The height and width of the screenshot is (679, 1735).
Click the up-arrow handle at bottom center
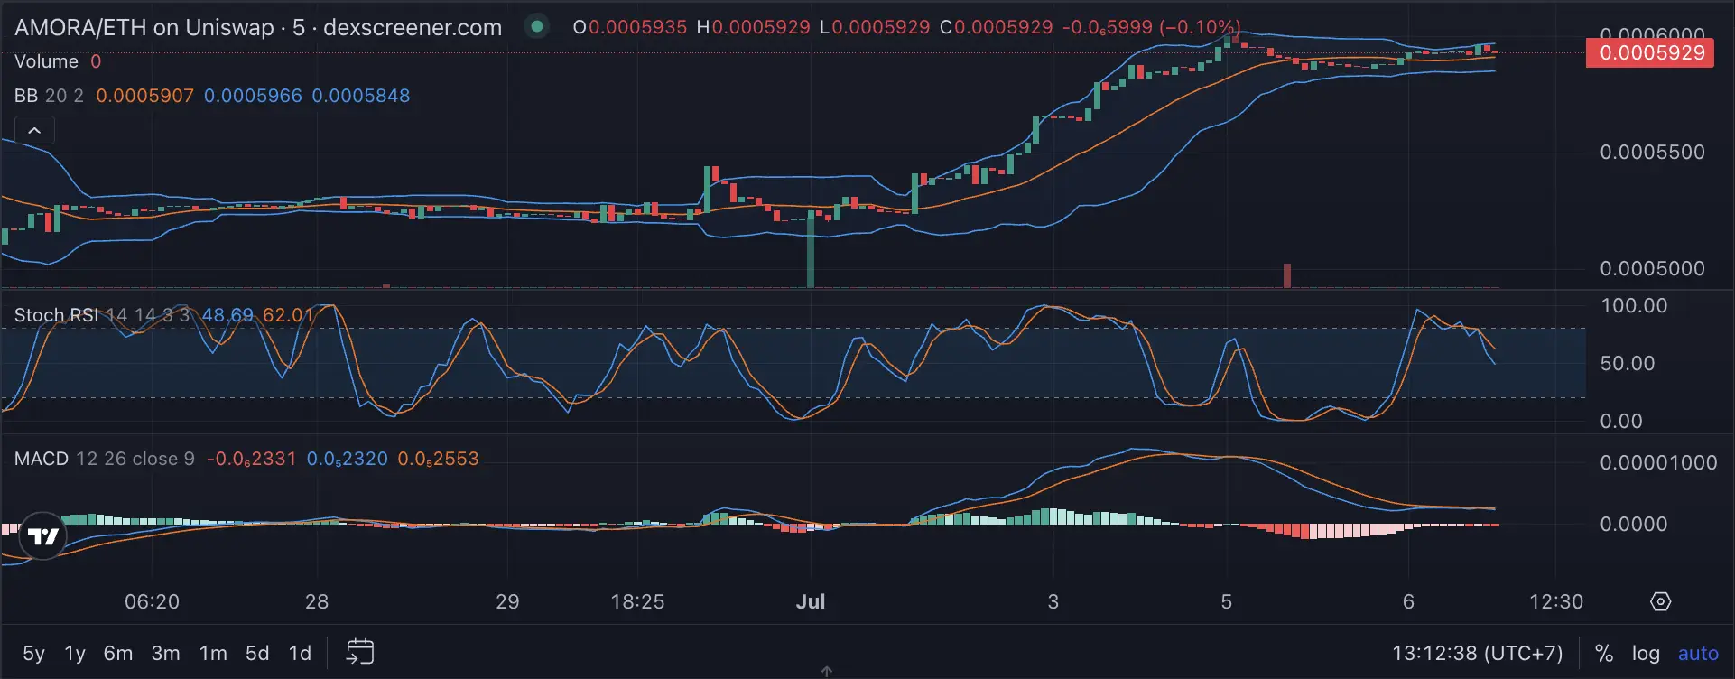click(x=826, y=671)
